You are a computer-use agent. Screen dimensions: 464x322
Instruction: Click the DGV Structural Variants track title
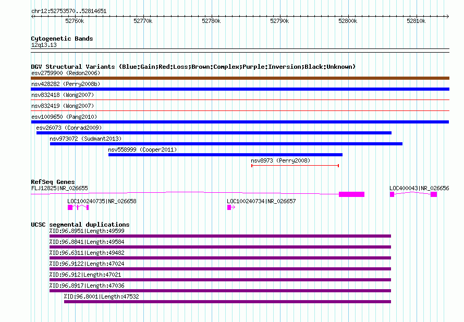pyautogui.click(x=193, y=67)
